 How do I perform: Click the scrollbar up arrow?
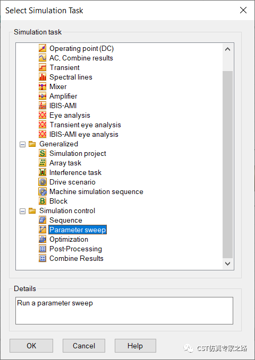(227, 49)
